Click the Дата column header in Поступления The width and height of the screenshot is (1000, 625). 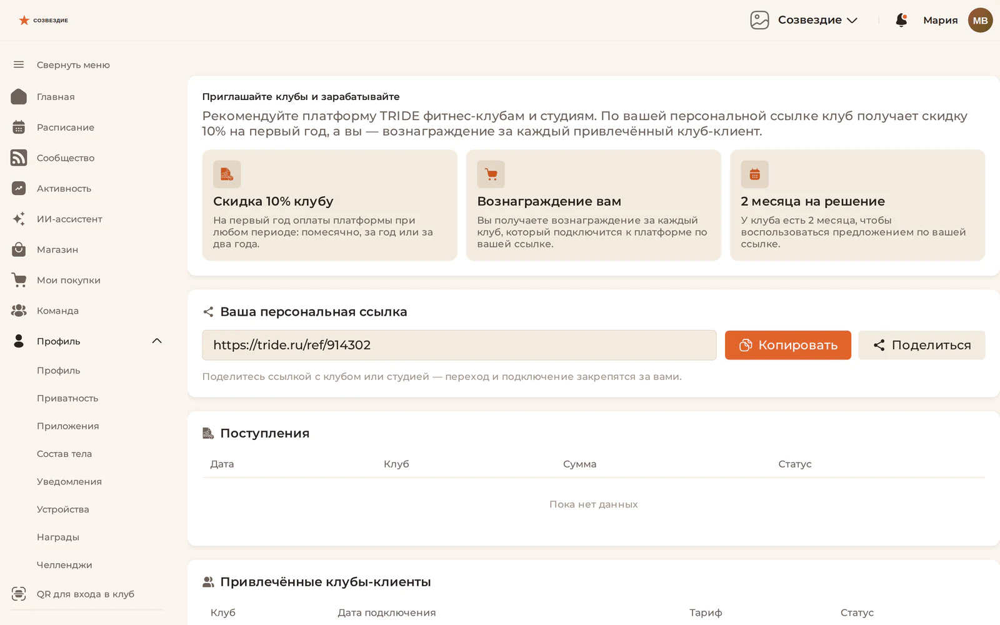tap(222, 464)
